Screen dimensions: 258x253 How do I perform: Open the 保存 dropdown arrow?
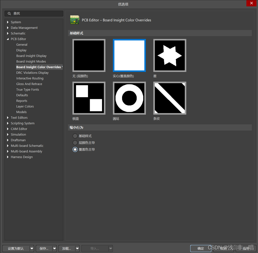pos(55,248)
